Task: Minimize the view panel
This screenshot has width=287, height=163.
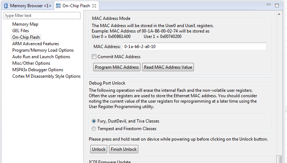Action: (x=269, y=4)
